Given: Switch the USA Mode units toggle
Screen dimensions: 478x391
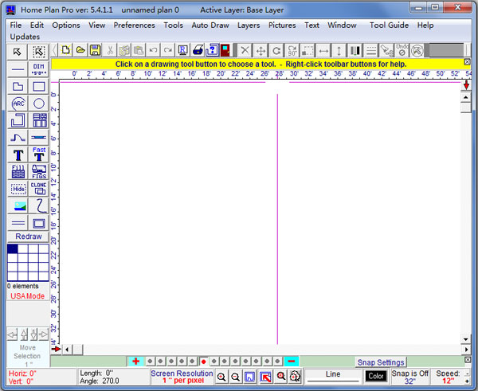Looking at the screenshot, I should point(28,296).
